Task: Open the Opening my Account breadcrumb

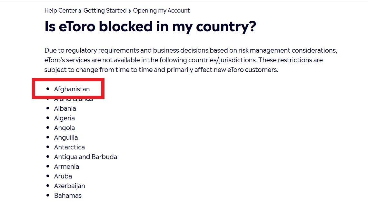Action: 161,11
